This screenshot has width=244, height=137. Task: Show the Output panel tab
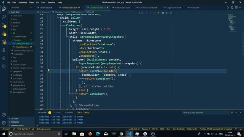click(58, 113)
